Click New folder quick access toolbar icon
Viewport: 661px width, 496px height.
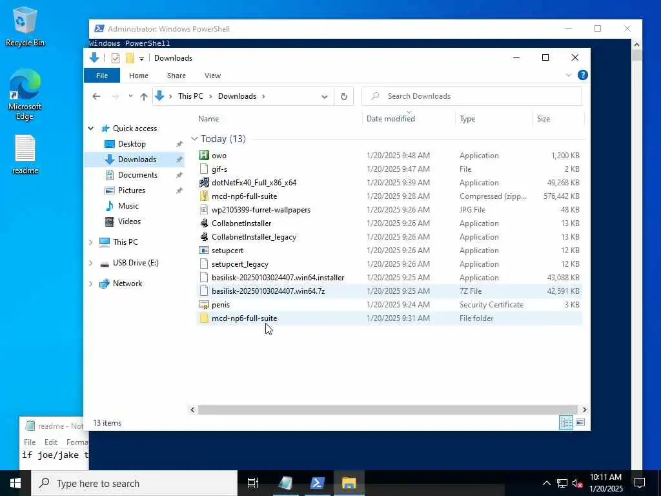(x=130, y=58)
